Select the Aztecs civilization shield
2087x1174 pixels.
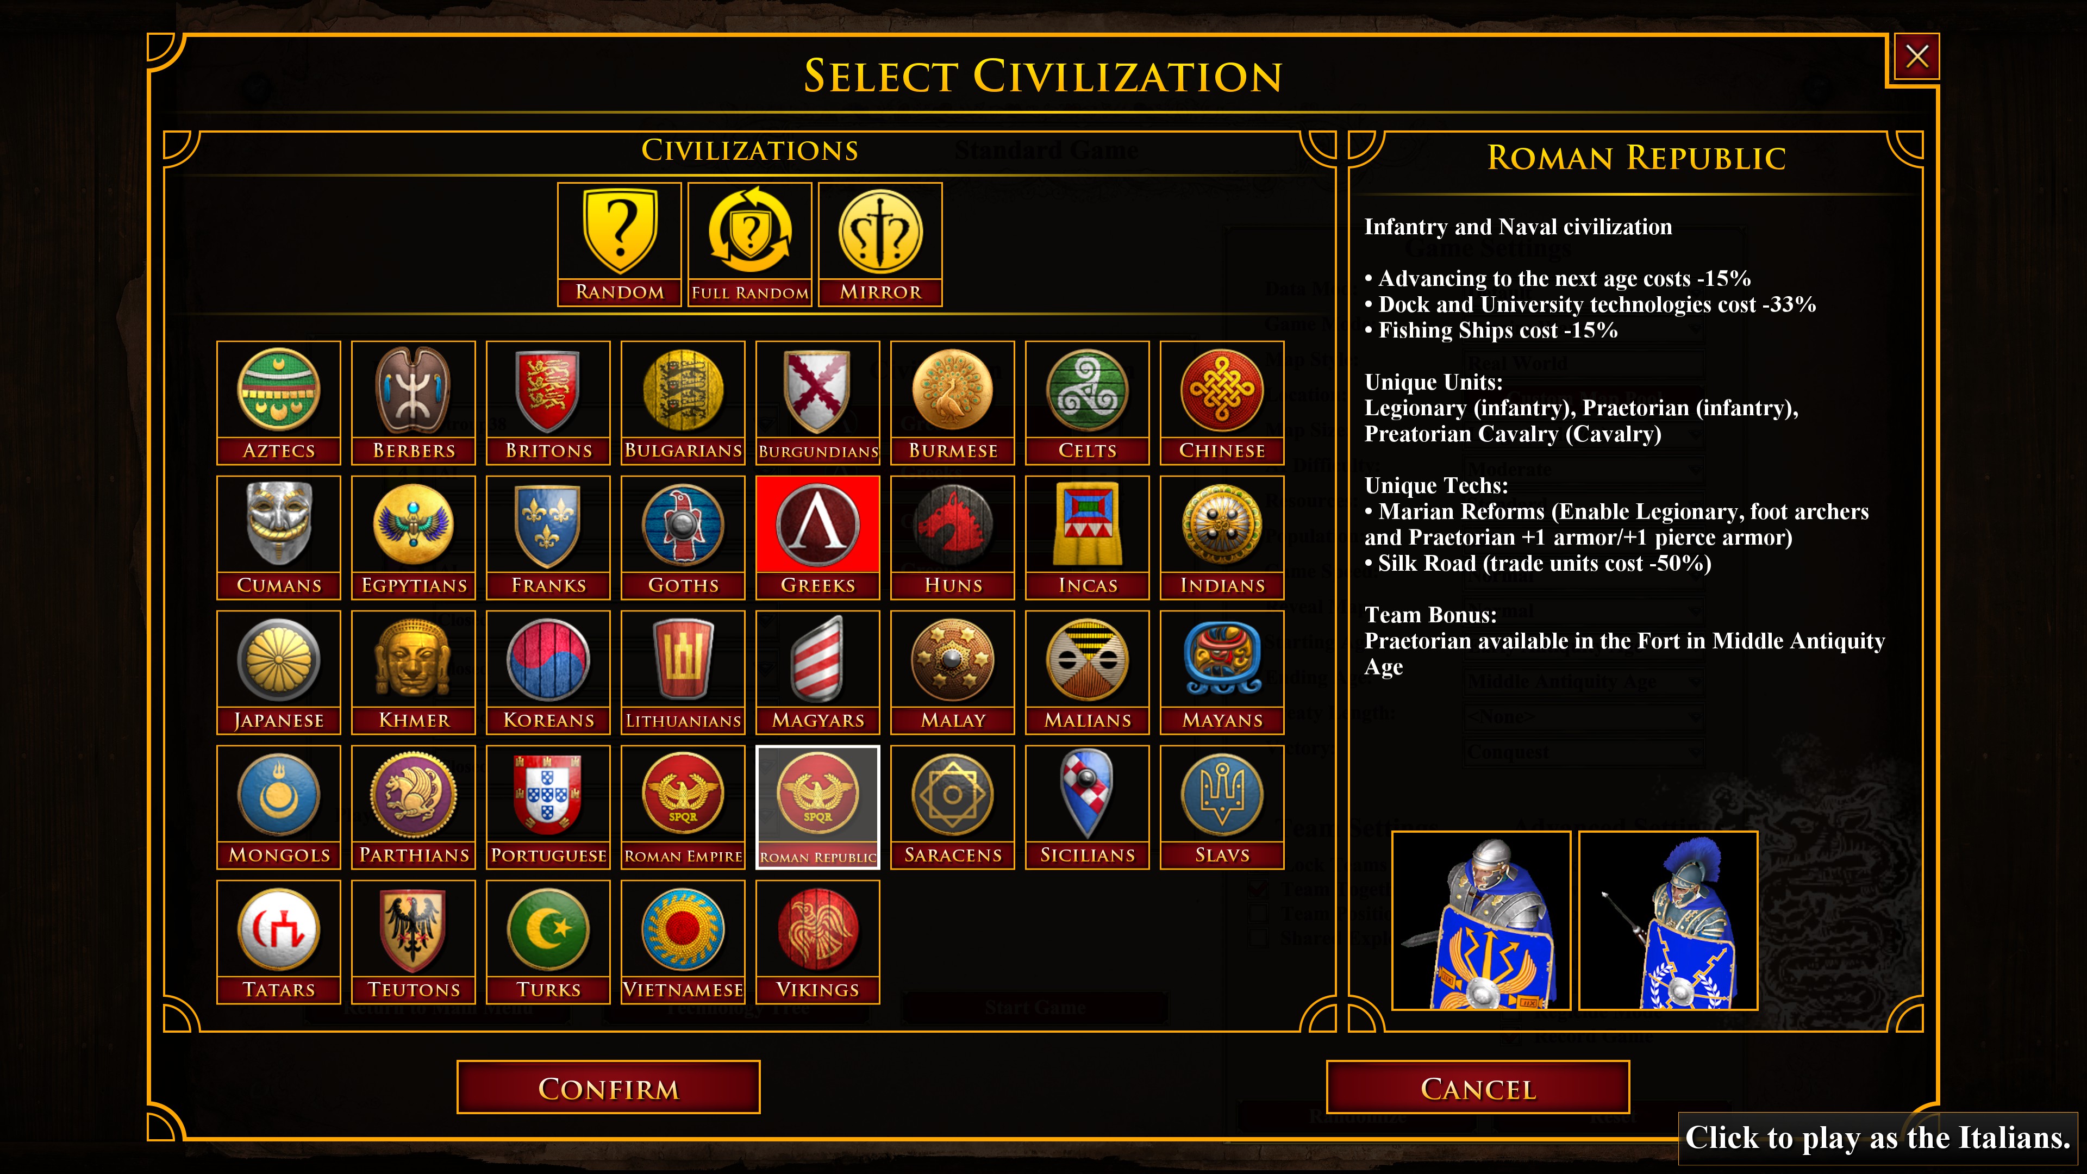point(279,403)
